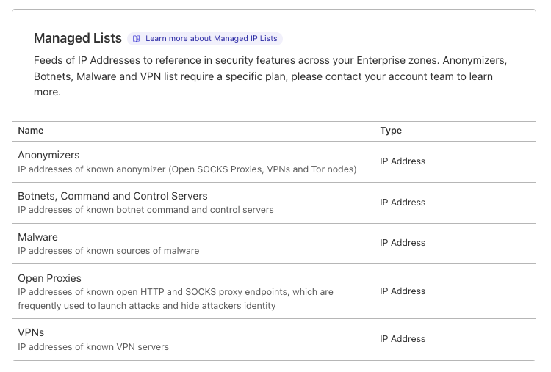
Task: Click the book icon beside Learn more
Action: (x=136, y=39)
